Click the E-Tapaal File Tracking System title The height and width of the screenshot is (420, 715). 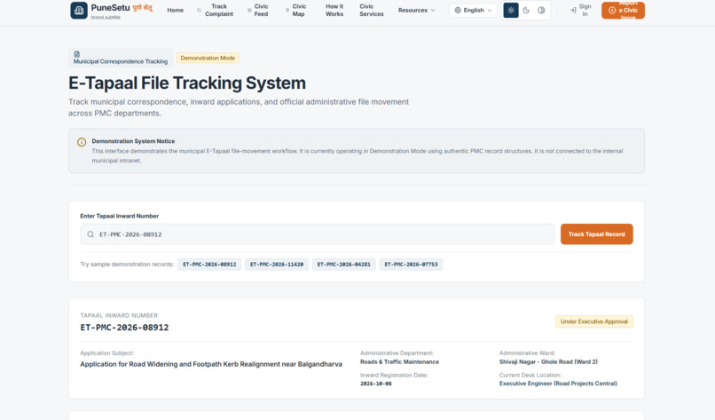(x=187, y=83)
